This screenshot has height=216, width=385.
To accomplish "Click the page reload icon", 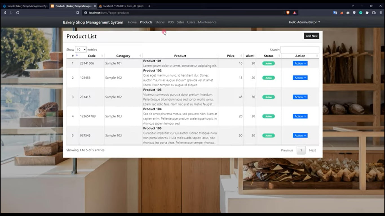I will (17, 13).
